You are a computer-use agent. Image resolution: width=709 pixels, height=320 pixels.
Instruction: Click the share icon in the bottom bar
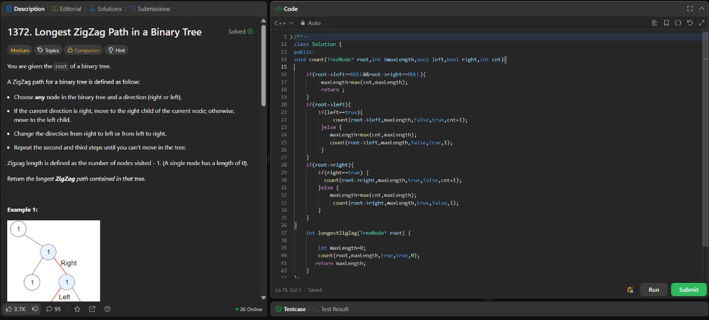[92, 309]
